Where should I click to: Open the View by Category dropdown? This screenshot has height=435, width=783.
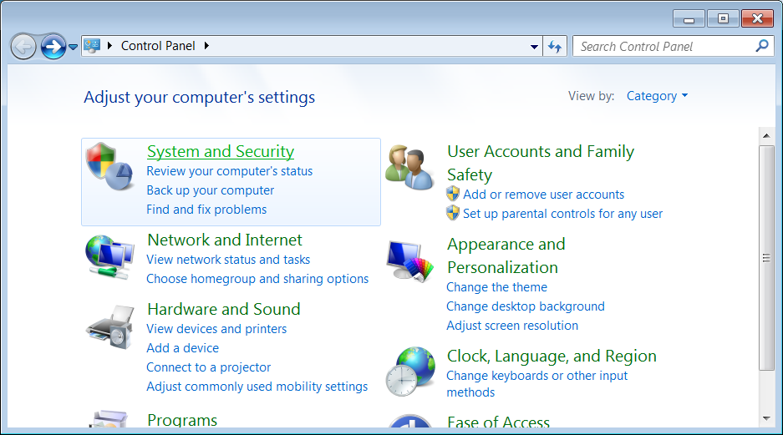(x=657, y=96)
